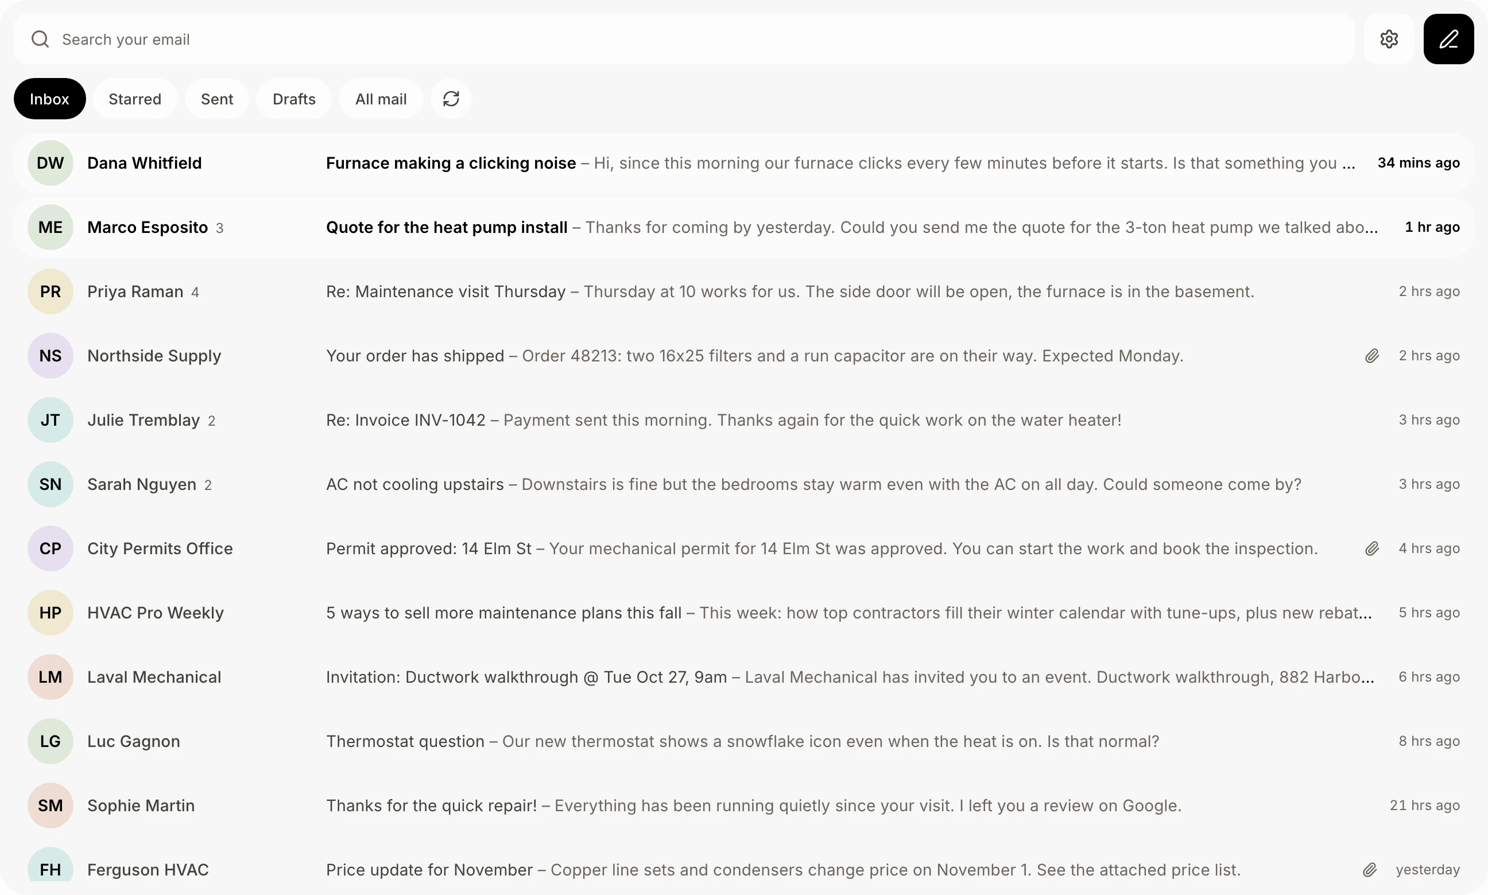Click the DW avatar for Dana Whitfield

click(50, 163)
